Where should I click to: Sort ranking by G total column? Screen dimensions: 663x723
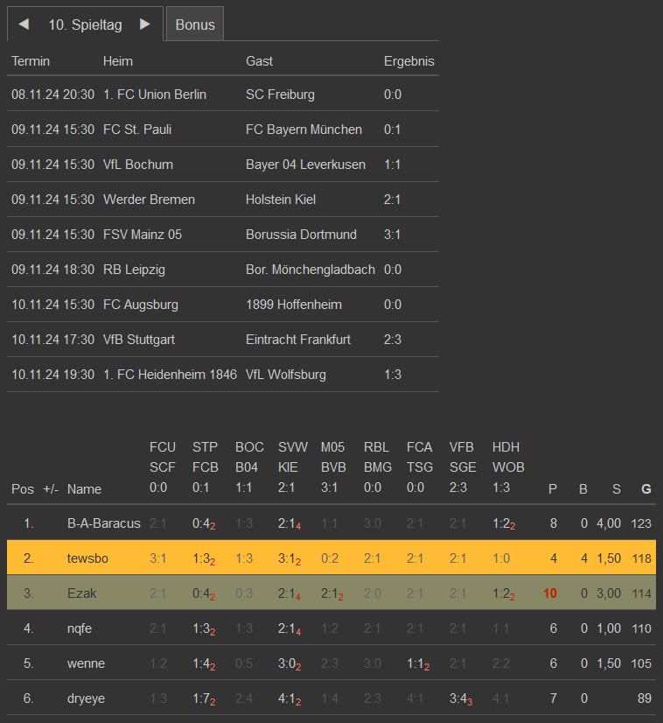point(646,489)
